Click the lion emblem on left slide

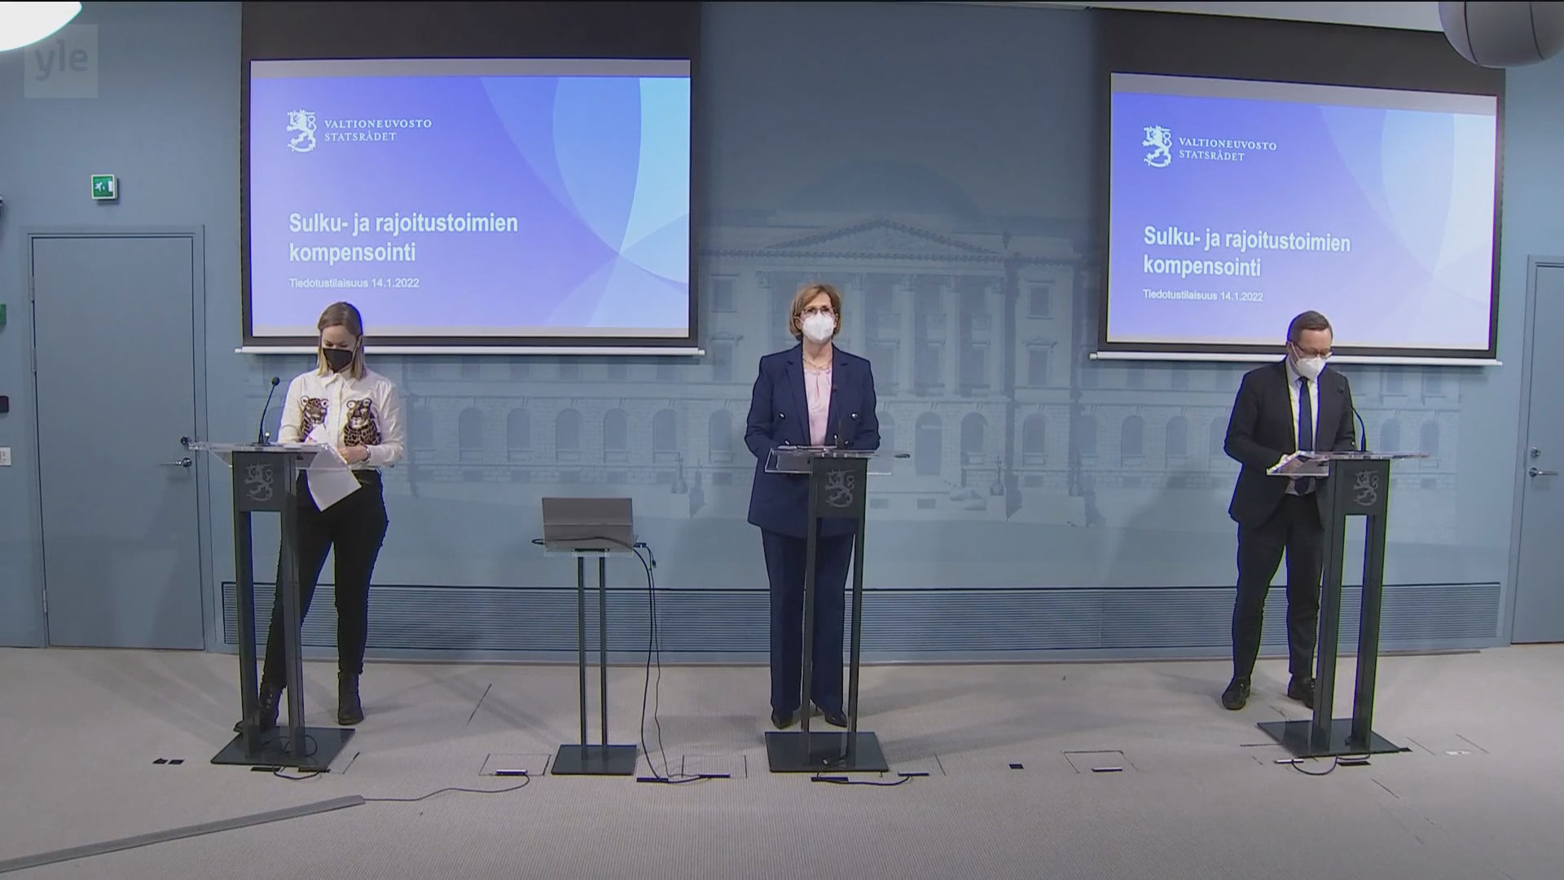tap(301, 131)
